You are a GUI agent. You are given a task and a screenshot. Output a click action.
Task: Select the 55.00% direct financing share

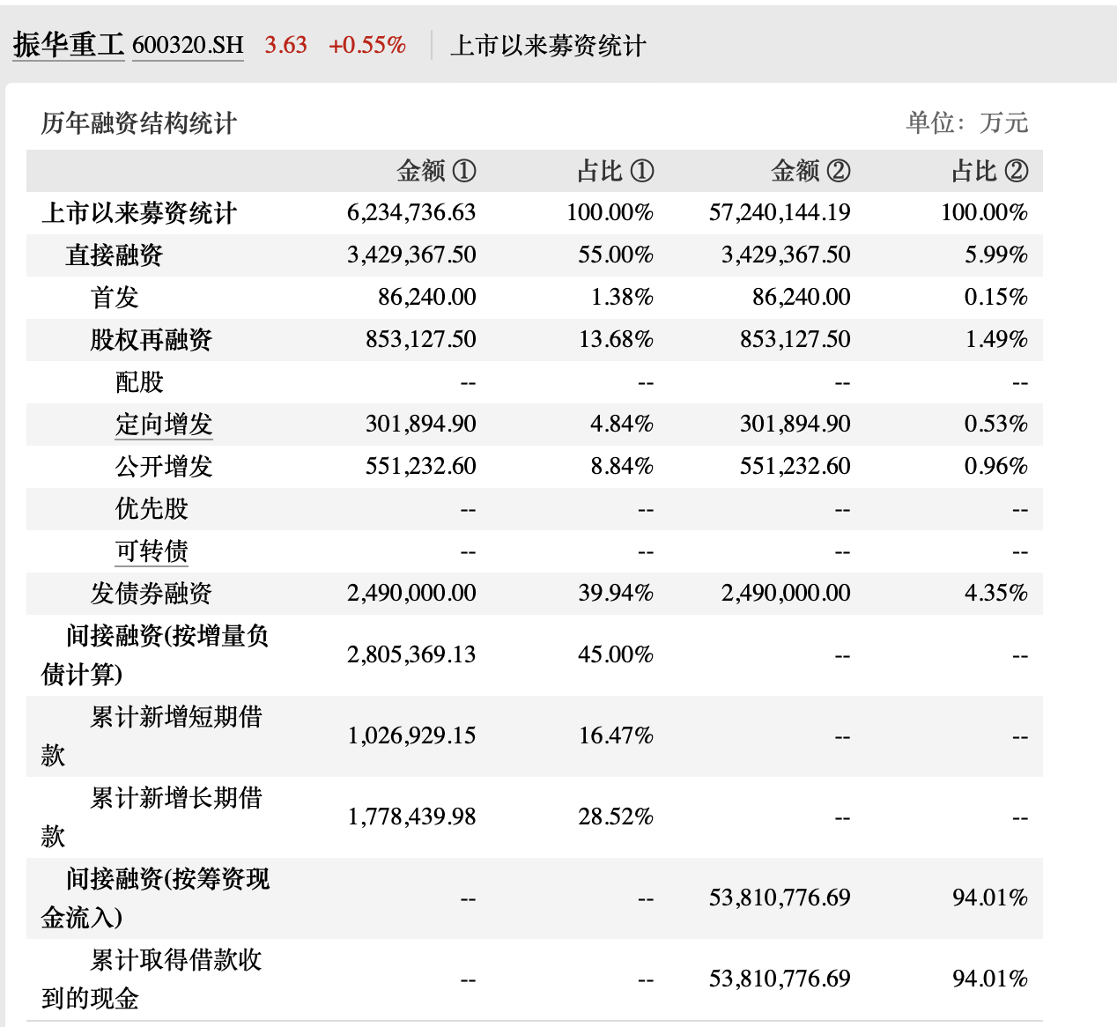click(x=616, y=255)
